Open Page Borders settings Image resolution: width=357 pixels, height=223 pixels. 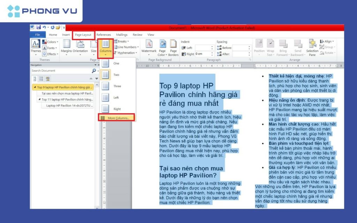coord(173,47)
